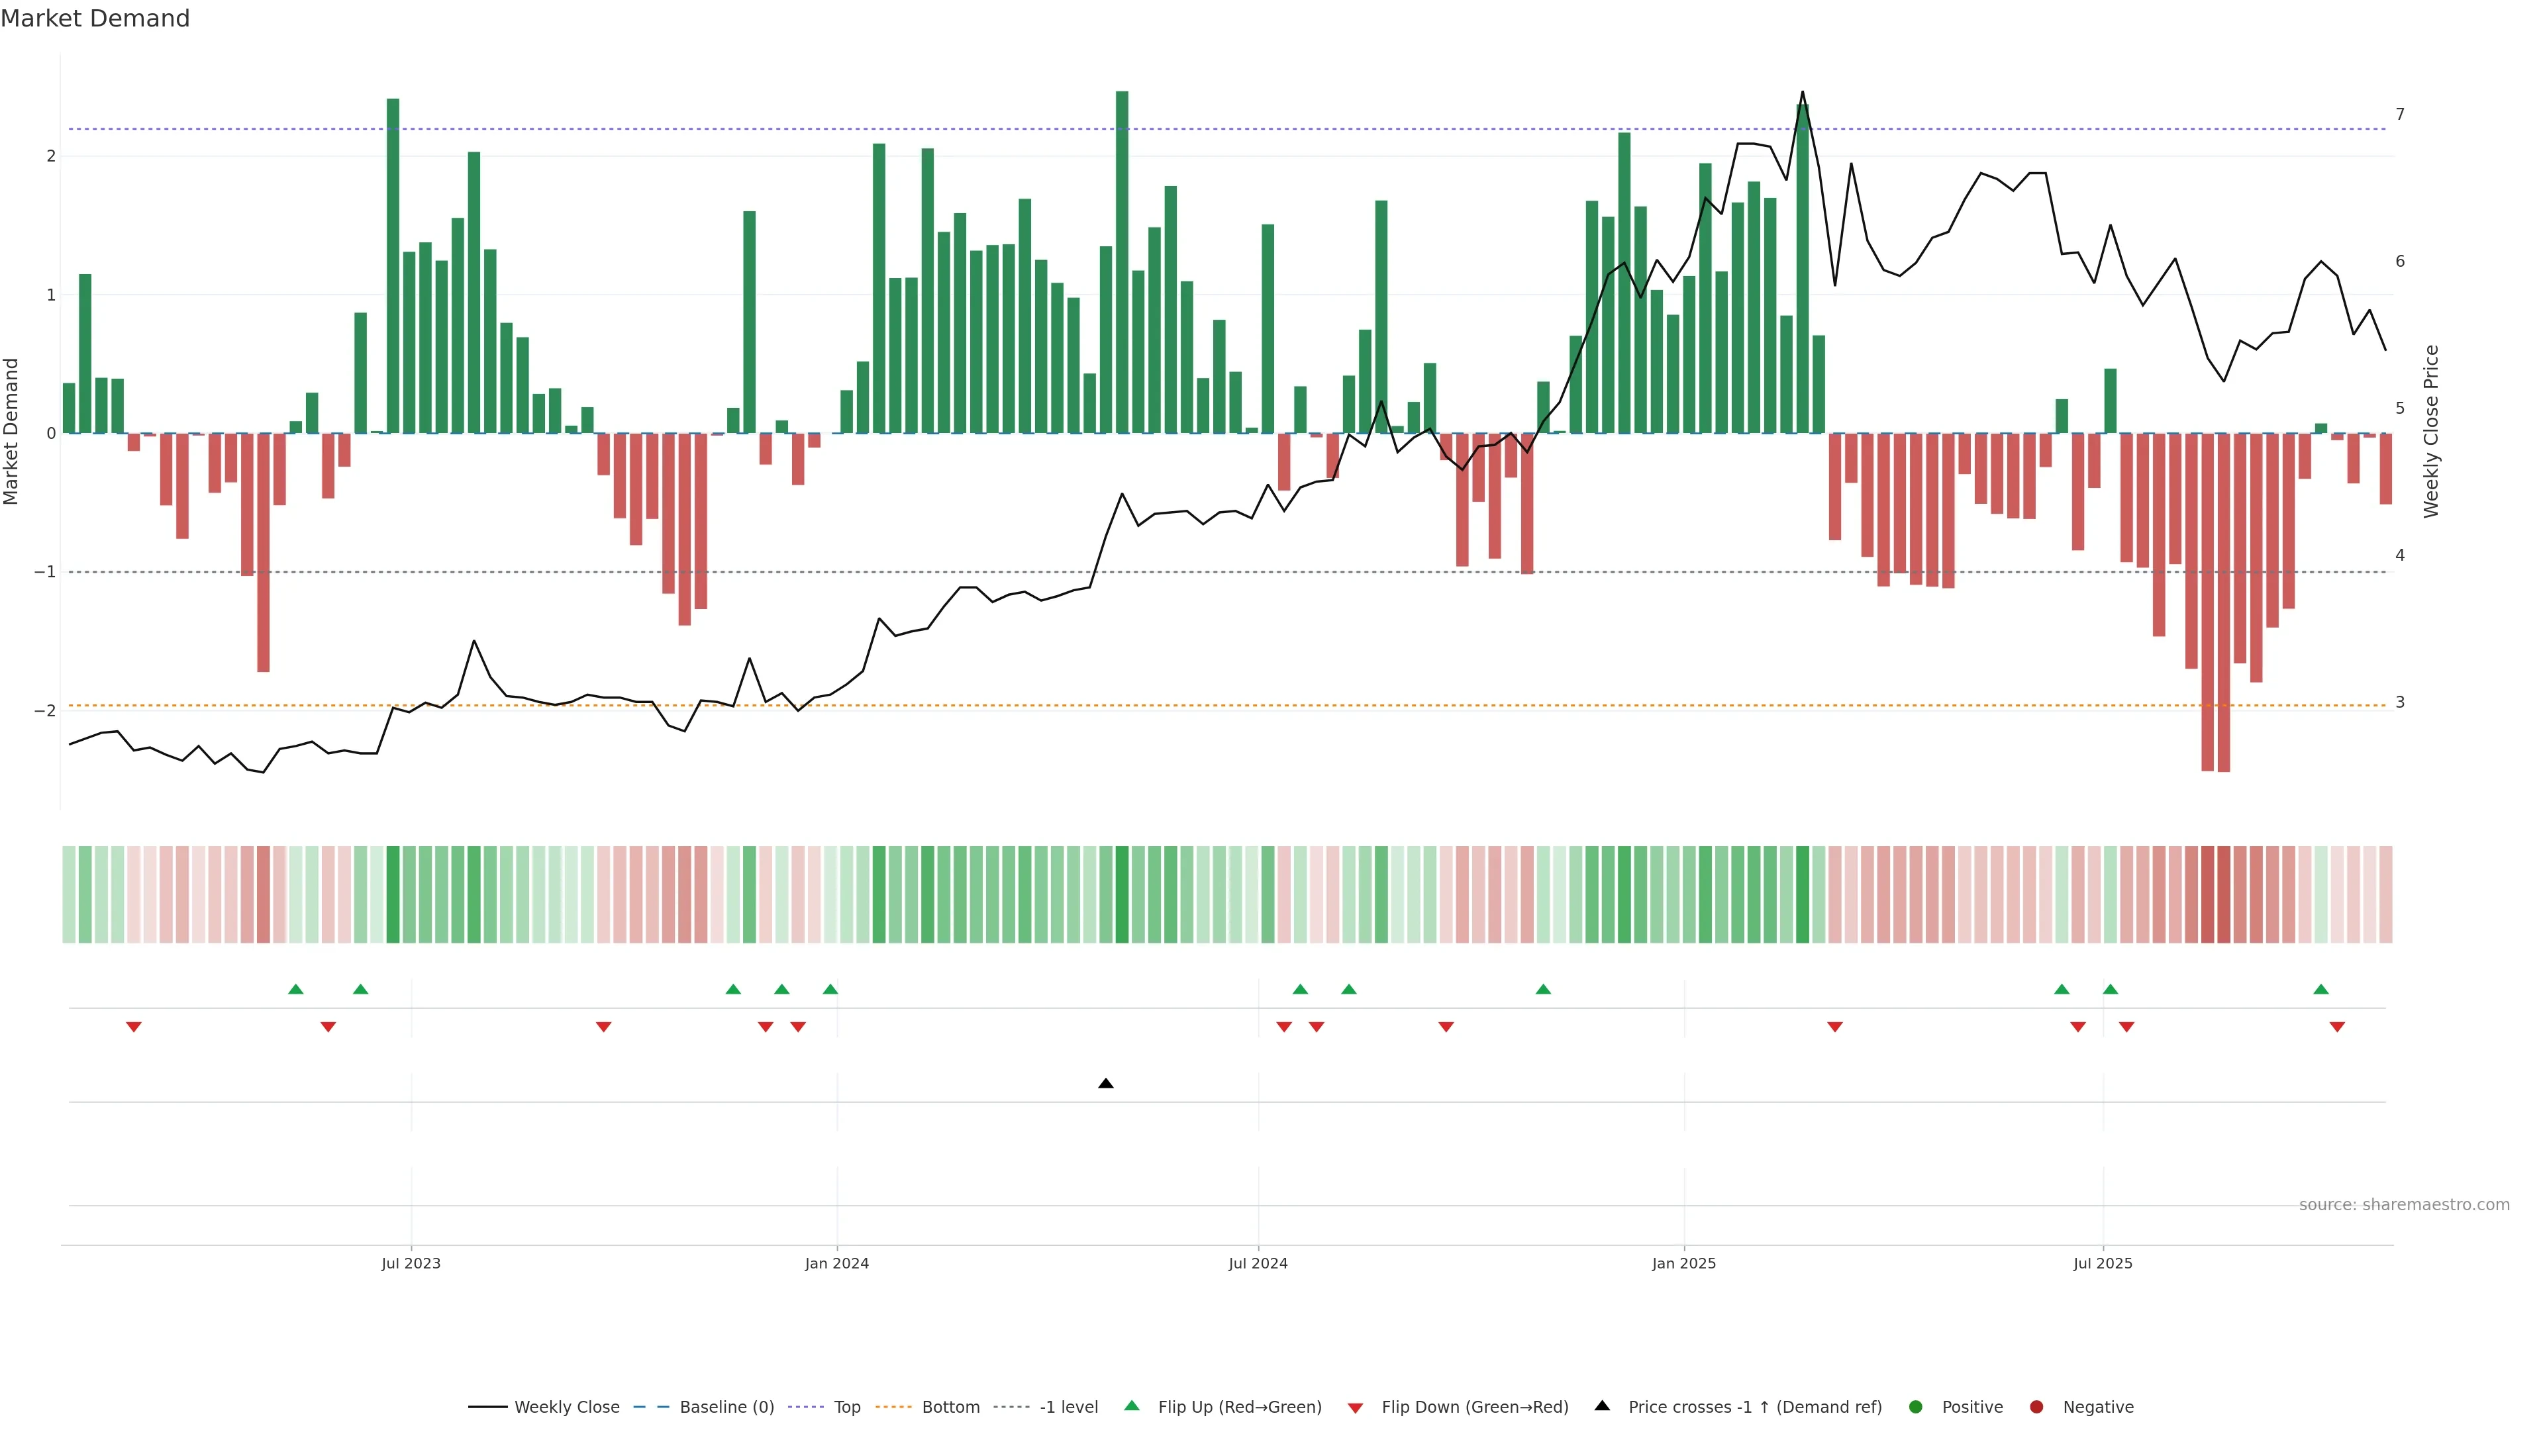Click the red Flip Down legend triangle
The image size is (2543, 1430).
(x=1356, y=1407)
